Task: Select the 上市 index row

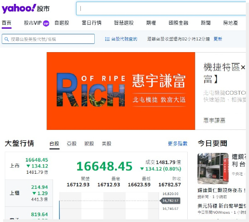Action: point(29,166)
